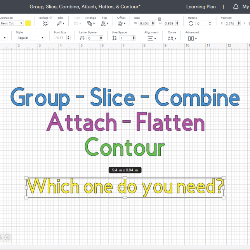Screen dimensions: 250x250
Task: Click the top-left selection handle
Action: tap(26, 178)
